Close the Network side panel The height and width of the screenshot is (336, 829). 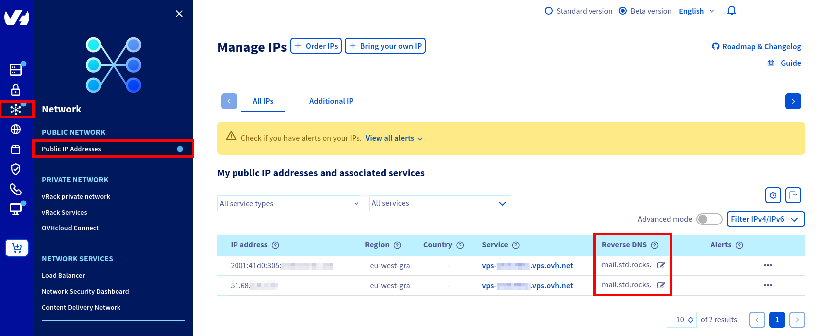pyautogui.click(x=179, y=14)
